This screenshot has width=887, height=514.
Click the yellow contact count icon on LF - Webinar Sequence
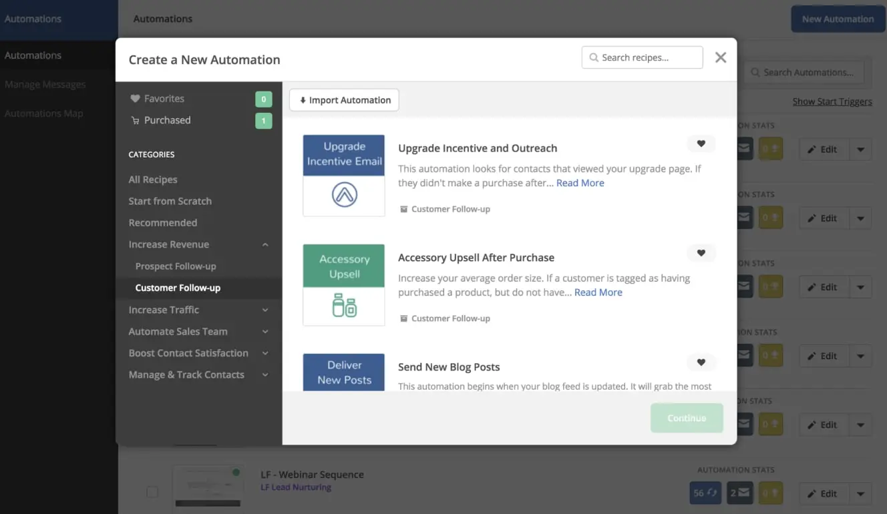(x=771, y=493)
